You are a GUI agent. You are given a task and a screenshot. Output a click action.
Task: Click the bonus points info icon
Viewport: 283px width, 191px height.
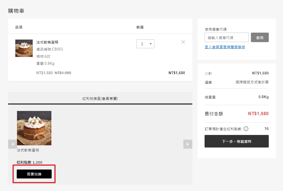[246, 129]
